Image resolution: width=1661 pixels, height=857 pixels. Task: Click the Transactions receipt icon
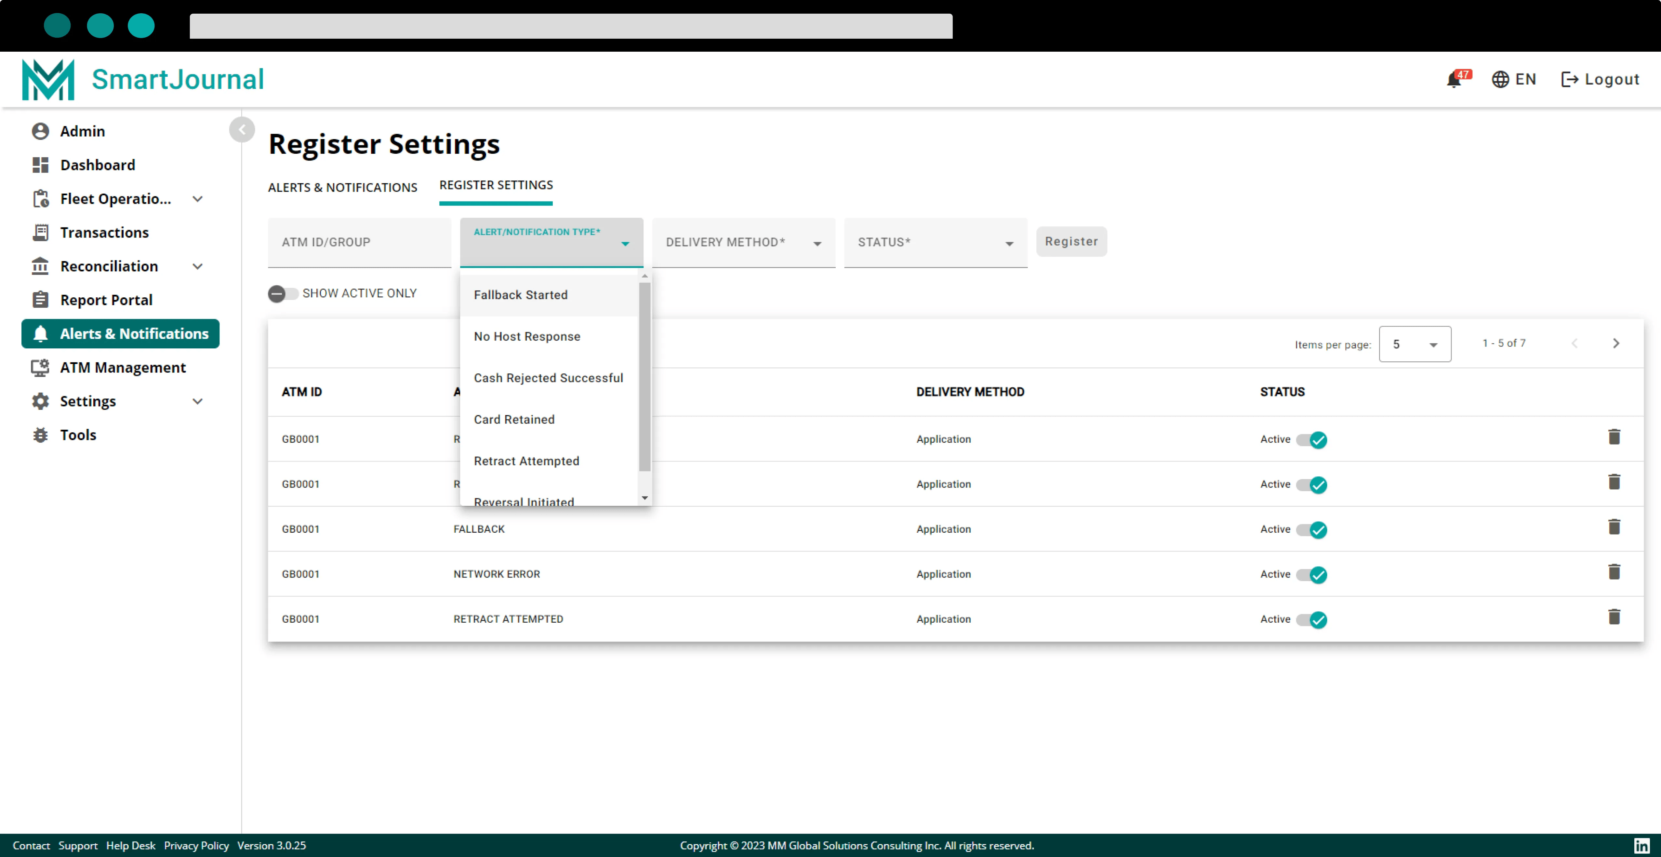[41, 233]
